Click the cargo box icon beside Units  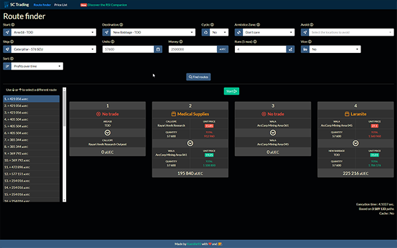coord(158,49)
